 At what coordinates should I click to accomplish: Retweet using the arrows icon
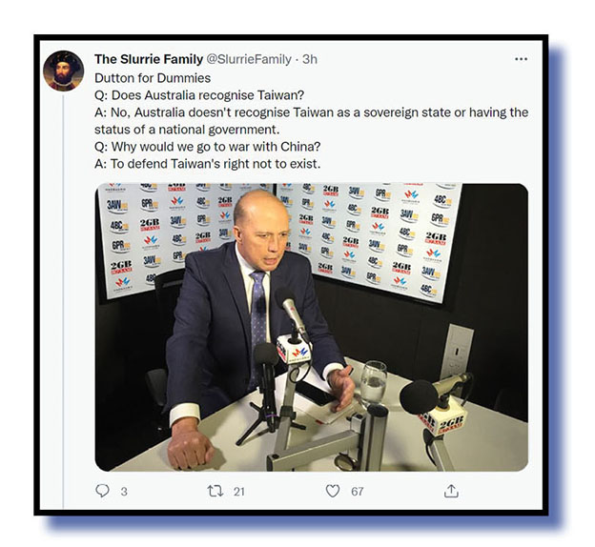point(215,491)
